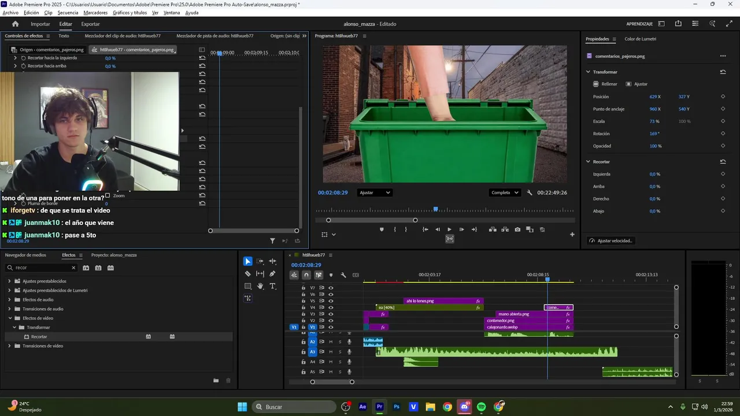Select the Type text tool
Viewport: 740px width, 416px height.
tap(272, 286)
